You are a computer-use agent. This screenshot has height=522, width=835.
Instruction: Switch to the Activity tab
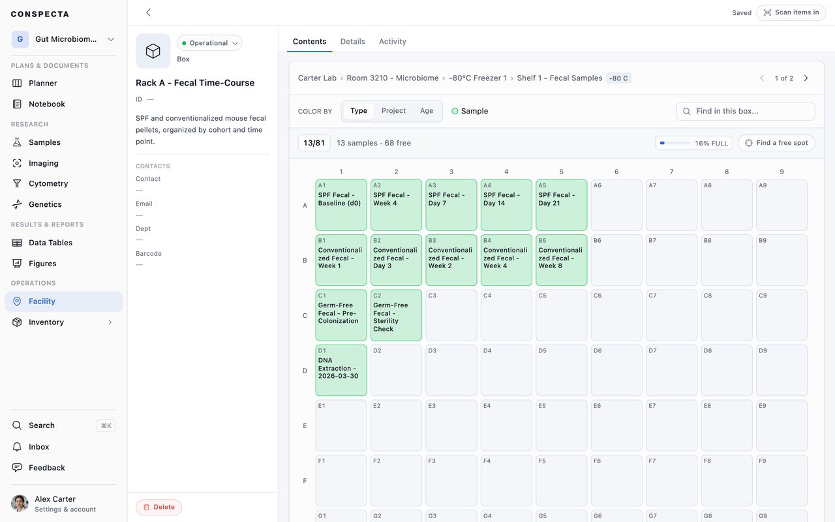[393, 42]
